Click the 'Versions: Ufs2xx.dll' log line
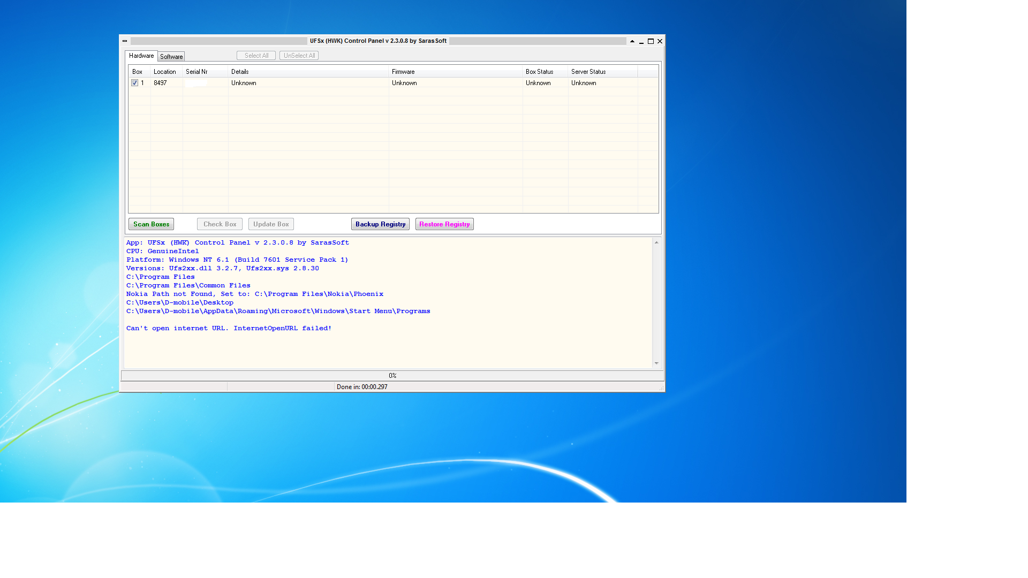 click(223, 268)
